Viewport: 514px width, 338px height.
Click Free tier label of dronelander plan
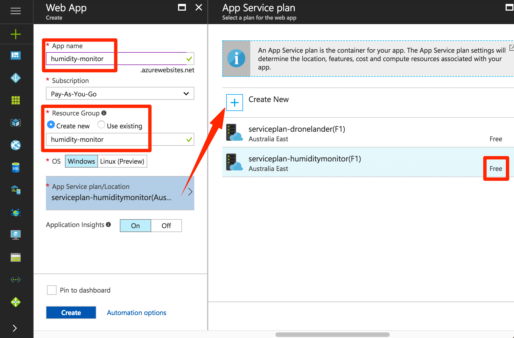tap(496, 139)
